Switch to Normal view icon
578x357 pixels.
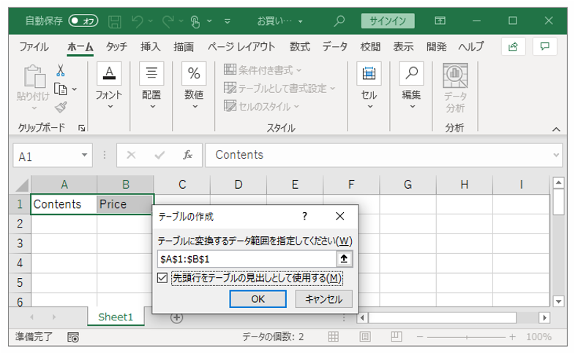coord(333,337)
